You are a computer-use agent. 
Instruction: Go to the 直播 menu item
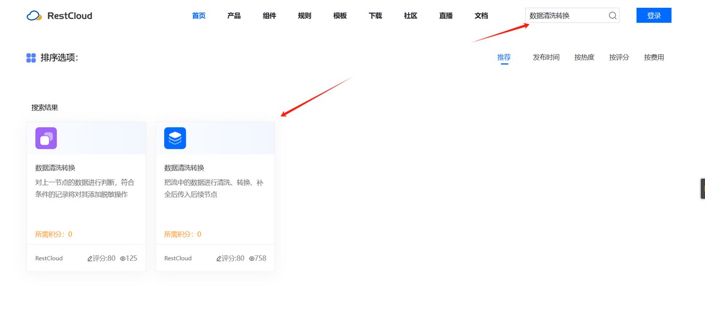[445, 16]
